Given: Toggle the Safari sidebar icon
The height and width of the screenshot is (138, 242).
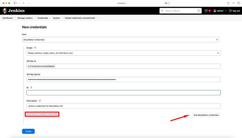Looking at the screenshot, I should [x=15, y=3].
